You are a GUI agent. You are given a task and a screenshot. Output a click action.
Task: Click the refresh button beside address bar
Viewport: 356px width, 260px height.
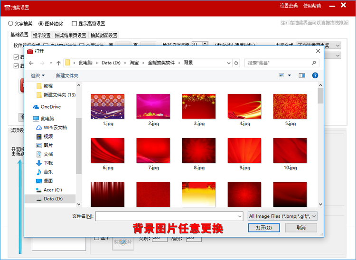coord(236,63)
